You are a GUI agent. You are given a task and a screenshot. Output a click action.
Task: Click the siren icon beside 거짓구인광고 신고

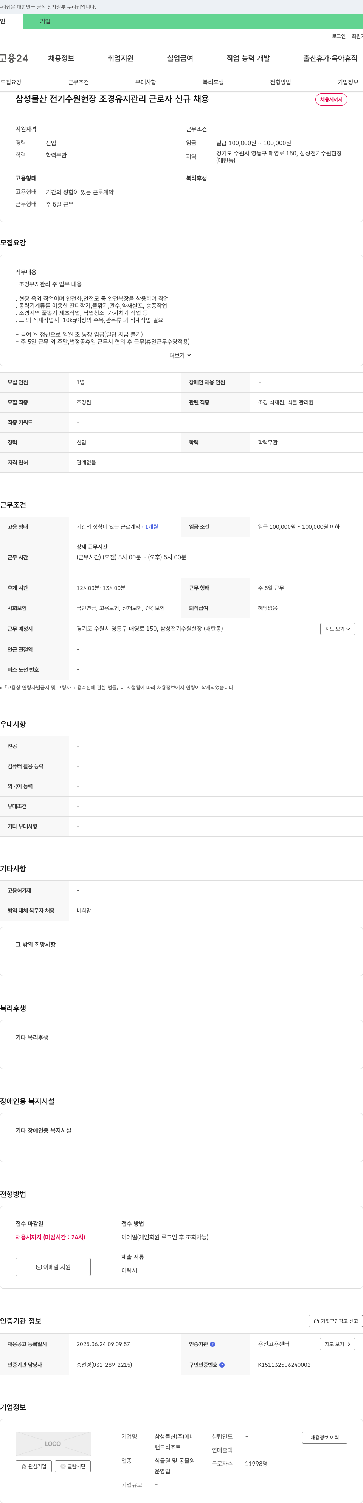316,1321
